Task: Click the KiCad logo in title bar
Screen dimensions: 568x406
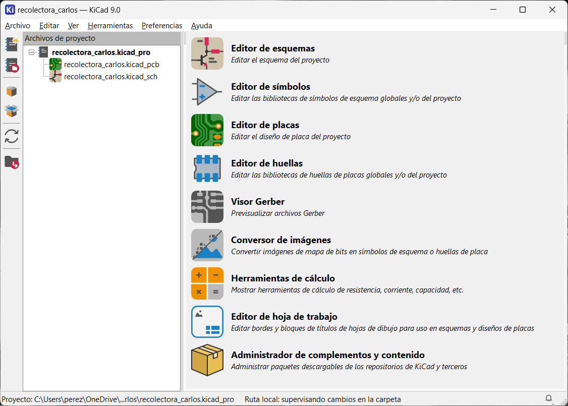Action: coord(10,10)
